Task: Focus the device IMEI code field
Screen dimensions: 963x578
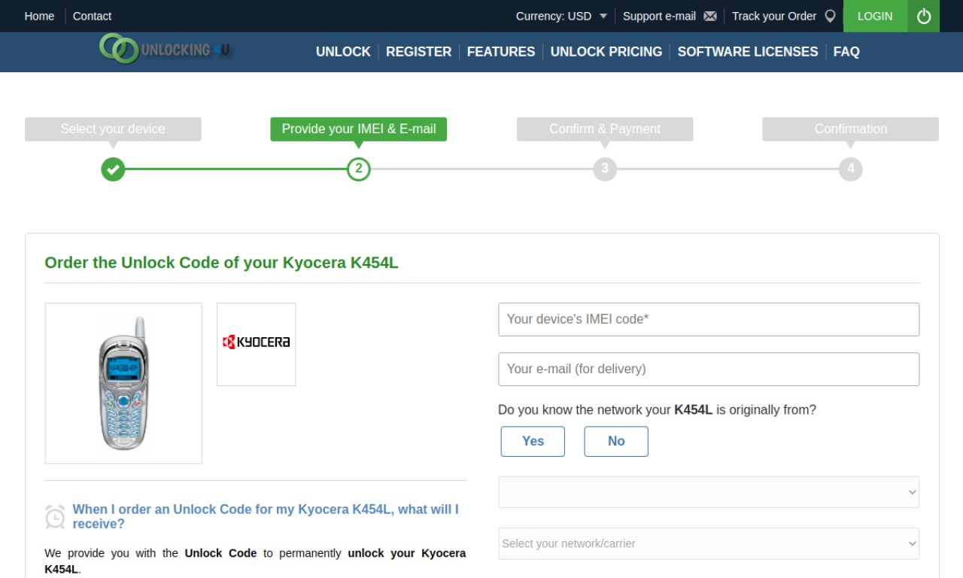Action: tap(709, 319)
